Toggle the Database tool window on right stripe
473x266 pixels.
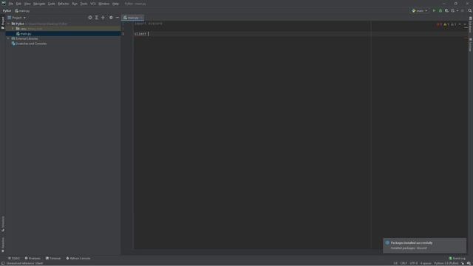pos(470,24)
